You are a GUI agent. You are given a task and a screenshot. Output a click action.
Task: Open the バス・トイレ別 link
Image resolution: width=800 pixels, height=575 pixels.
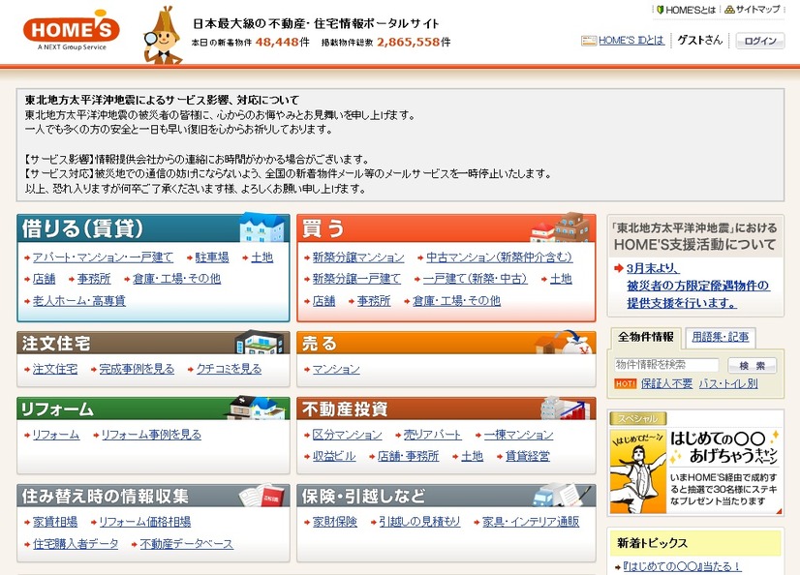click(728, 383)
